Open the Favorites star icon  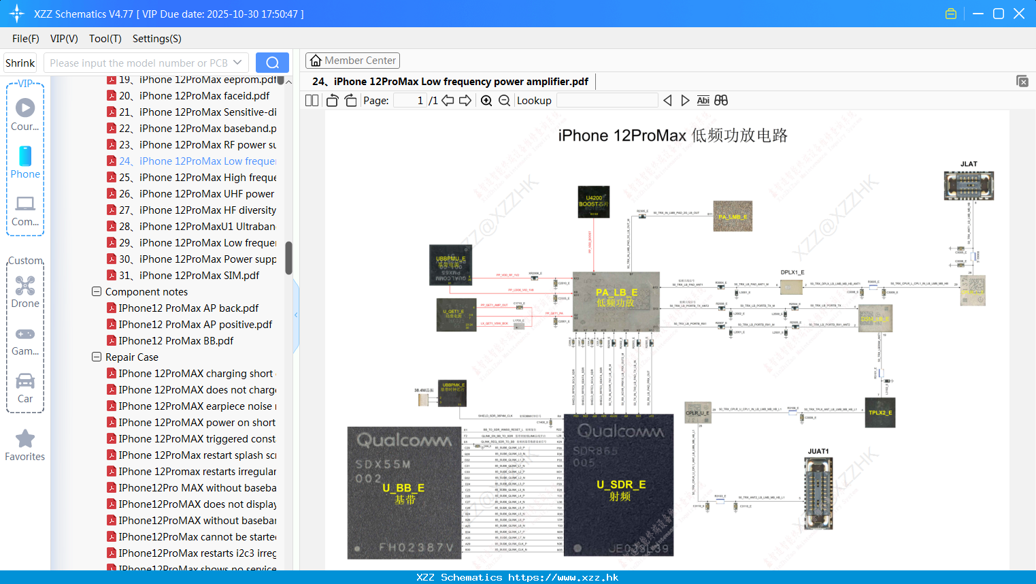25,445
